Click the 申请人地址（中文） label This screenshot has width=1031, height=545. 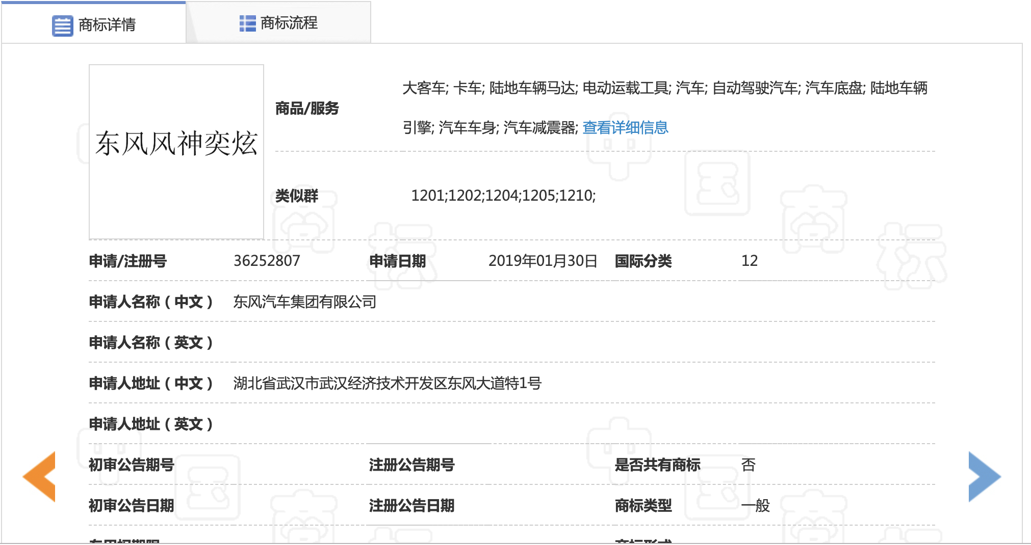pyautogui.click(x=151, y=384)
